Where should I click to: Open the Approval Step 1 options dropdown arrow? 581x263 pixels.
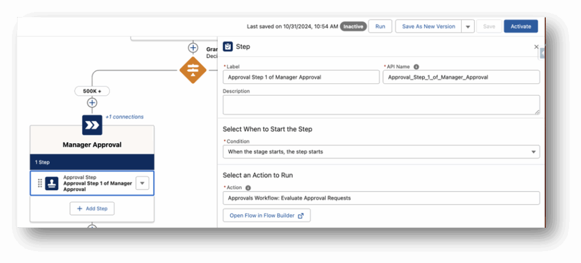[142, 183]
